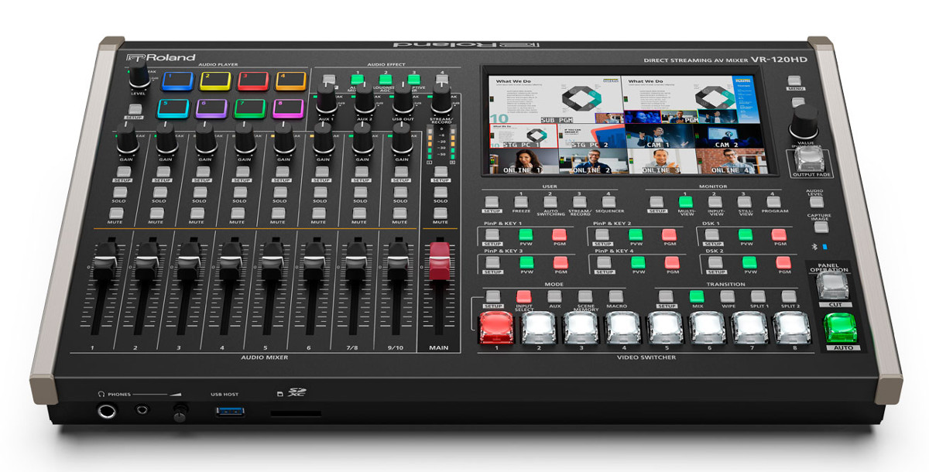929x472 pixels.
Task: Solo the MAIN channel
Action: 440,192
